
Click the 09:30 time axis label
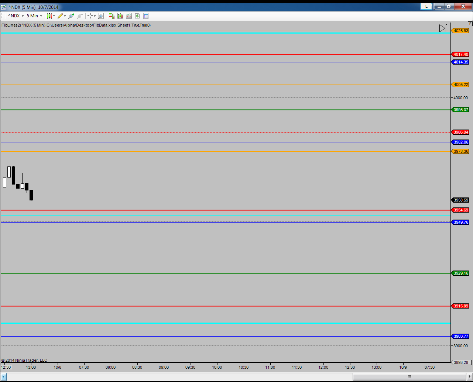click(191, 367)
